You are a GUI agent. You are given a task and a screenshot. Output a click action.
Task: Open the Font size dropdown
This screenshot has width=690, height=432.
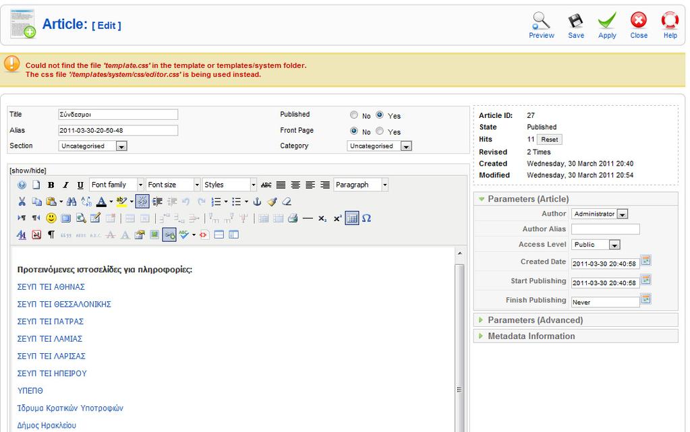173,185
